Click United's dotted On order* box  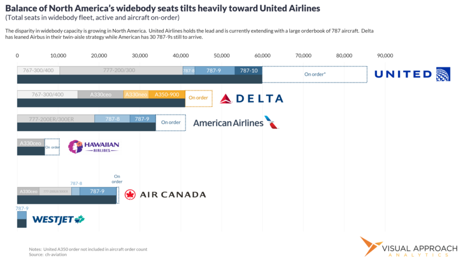315,75
